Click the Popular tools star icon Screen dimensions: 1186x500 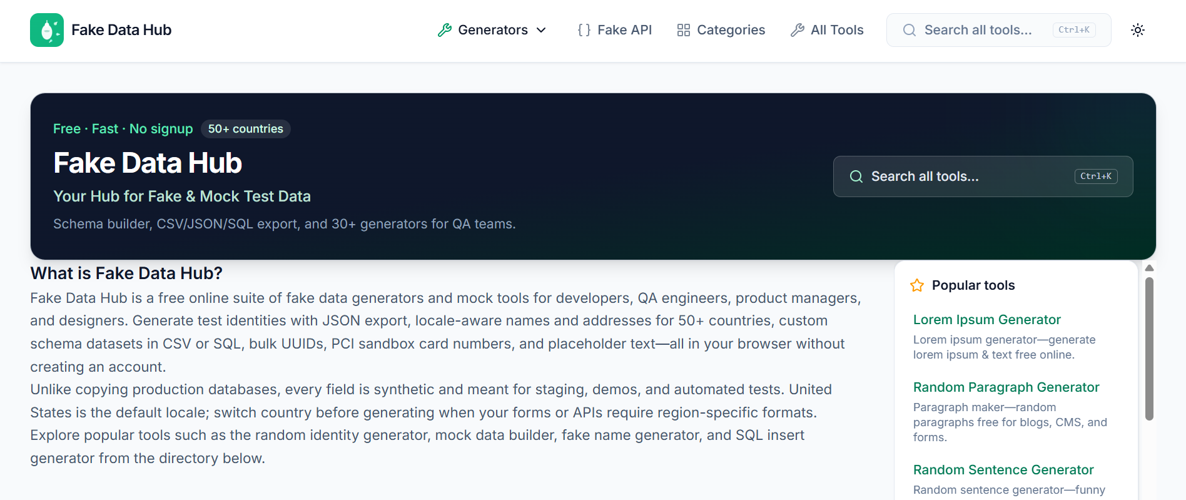tap(917, 285)
